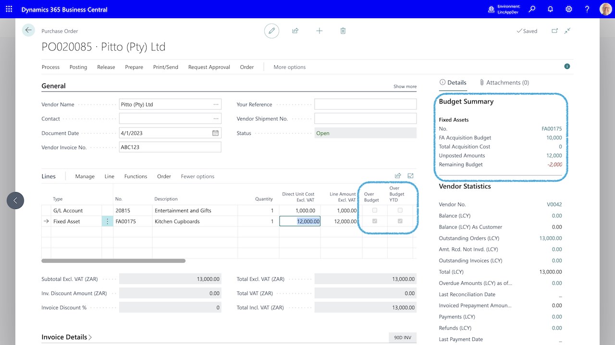The image size is (615, 345).
Task: Open the page in a new window
Action: coord(554,31)
